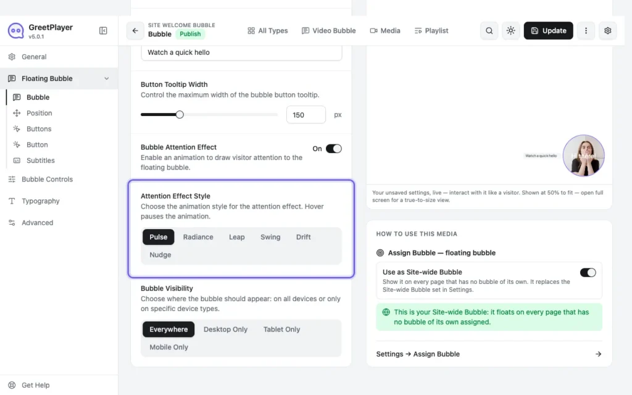Click the tooltip width slider handle
The width and height of the screenshot is (632, 395).
pyautogui.click(x=180, y=115)
